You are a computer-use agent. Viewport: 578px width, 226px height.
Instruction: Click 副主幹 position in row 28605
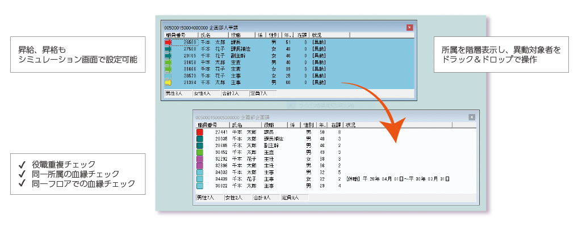271,145
